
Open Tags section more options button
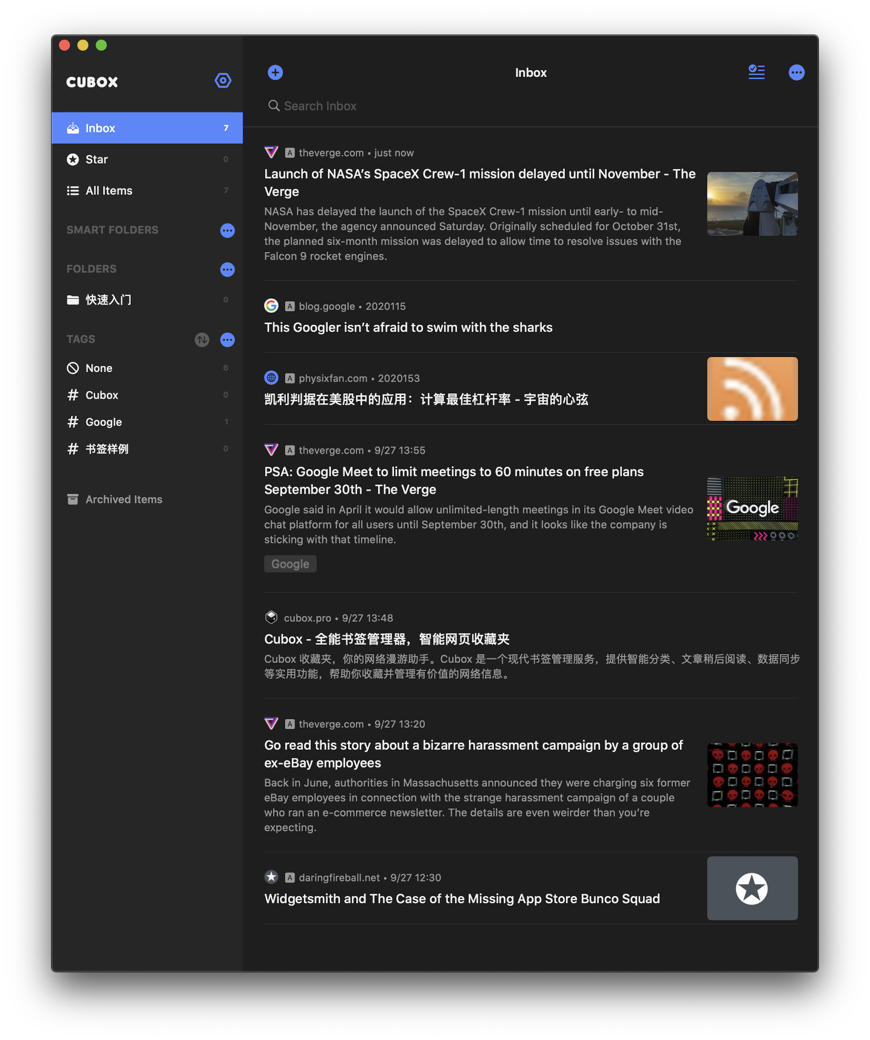point(227,340)
